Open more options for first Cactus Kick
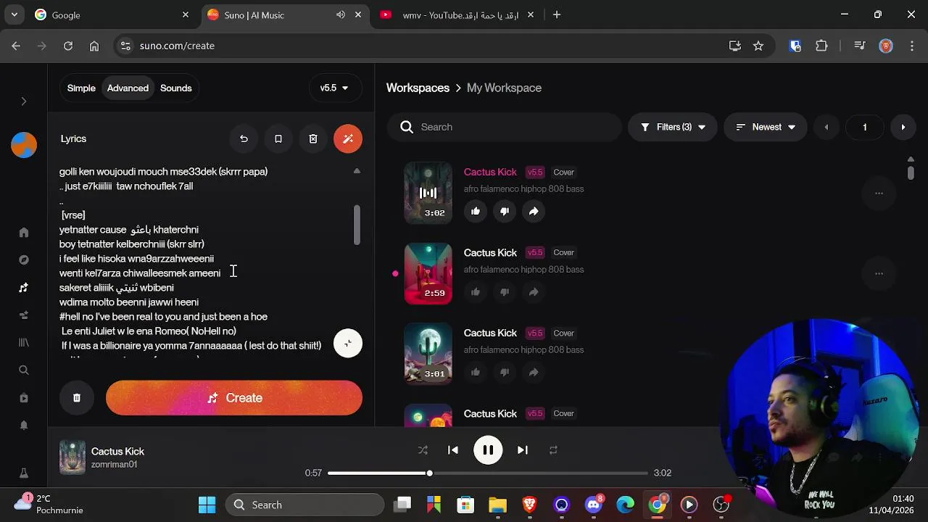The width and height of the screenshot is (928, 522). point(879,193)
